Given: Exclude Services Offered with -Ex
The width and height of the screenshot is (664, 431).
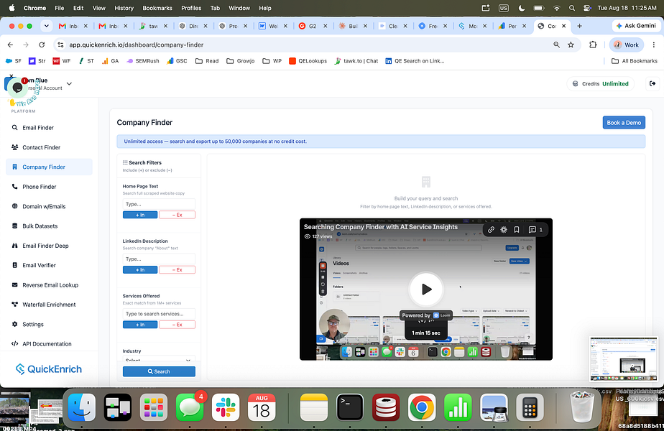Looking at the screenshot, I should click(177, 325).
